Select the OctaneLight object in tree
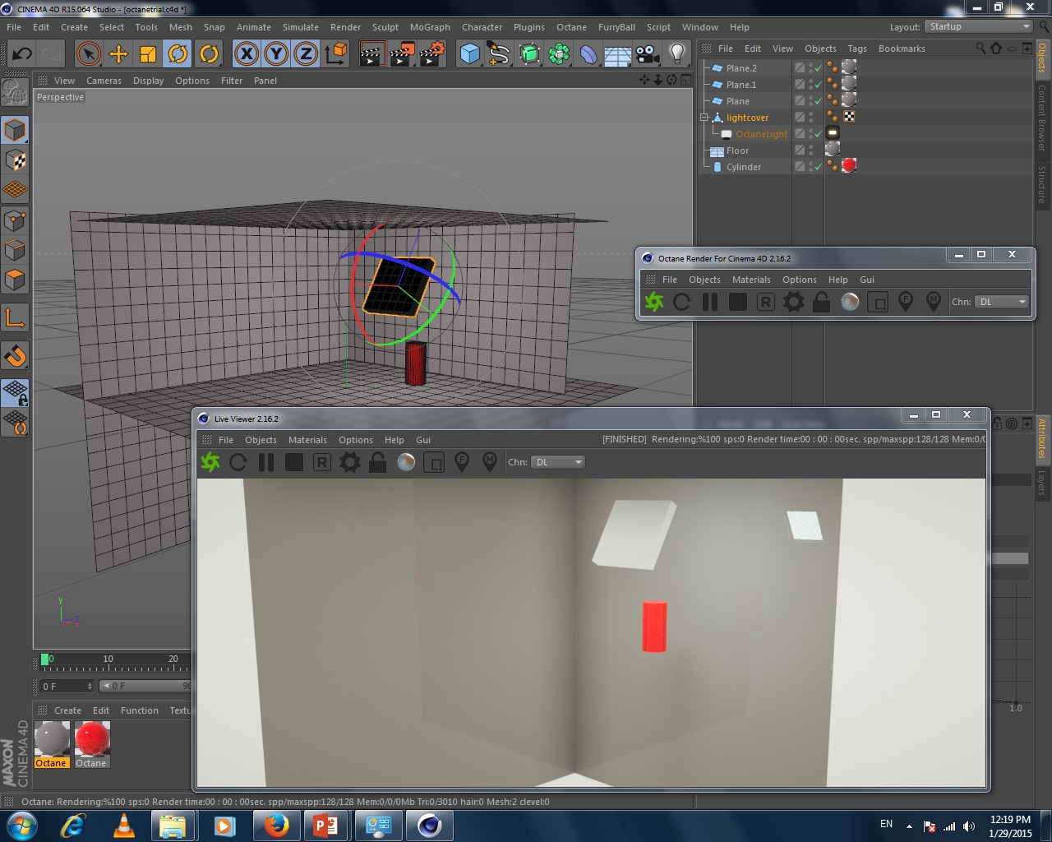This screenshot has width=1052, height=842. pos(761,134)
